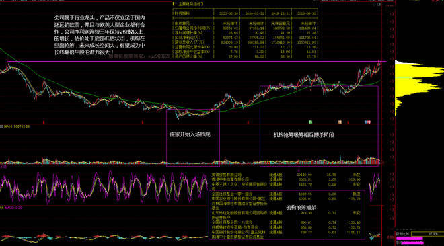Select the 全国社保基金一零一组合 shareholder row
Viewport: 444px width, 246px height.
[286, 194]
